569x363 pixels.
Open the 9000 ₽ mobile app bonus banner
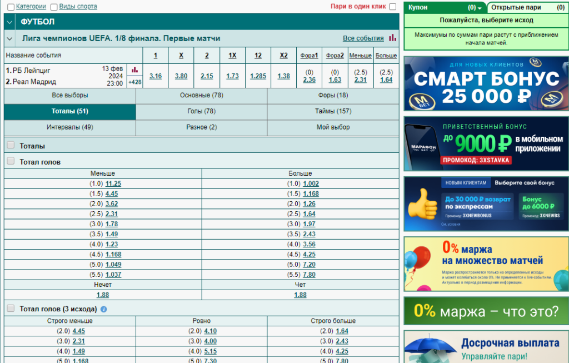(x=486, y=144)
